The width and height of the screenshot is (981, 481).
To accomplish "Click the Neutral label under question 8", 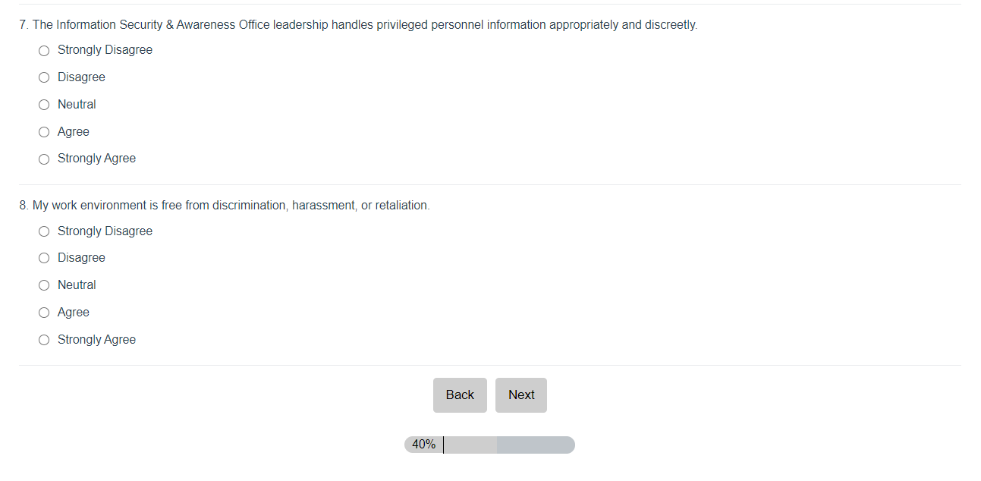I will point(77,285).
